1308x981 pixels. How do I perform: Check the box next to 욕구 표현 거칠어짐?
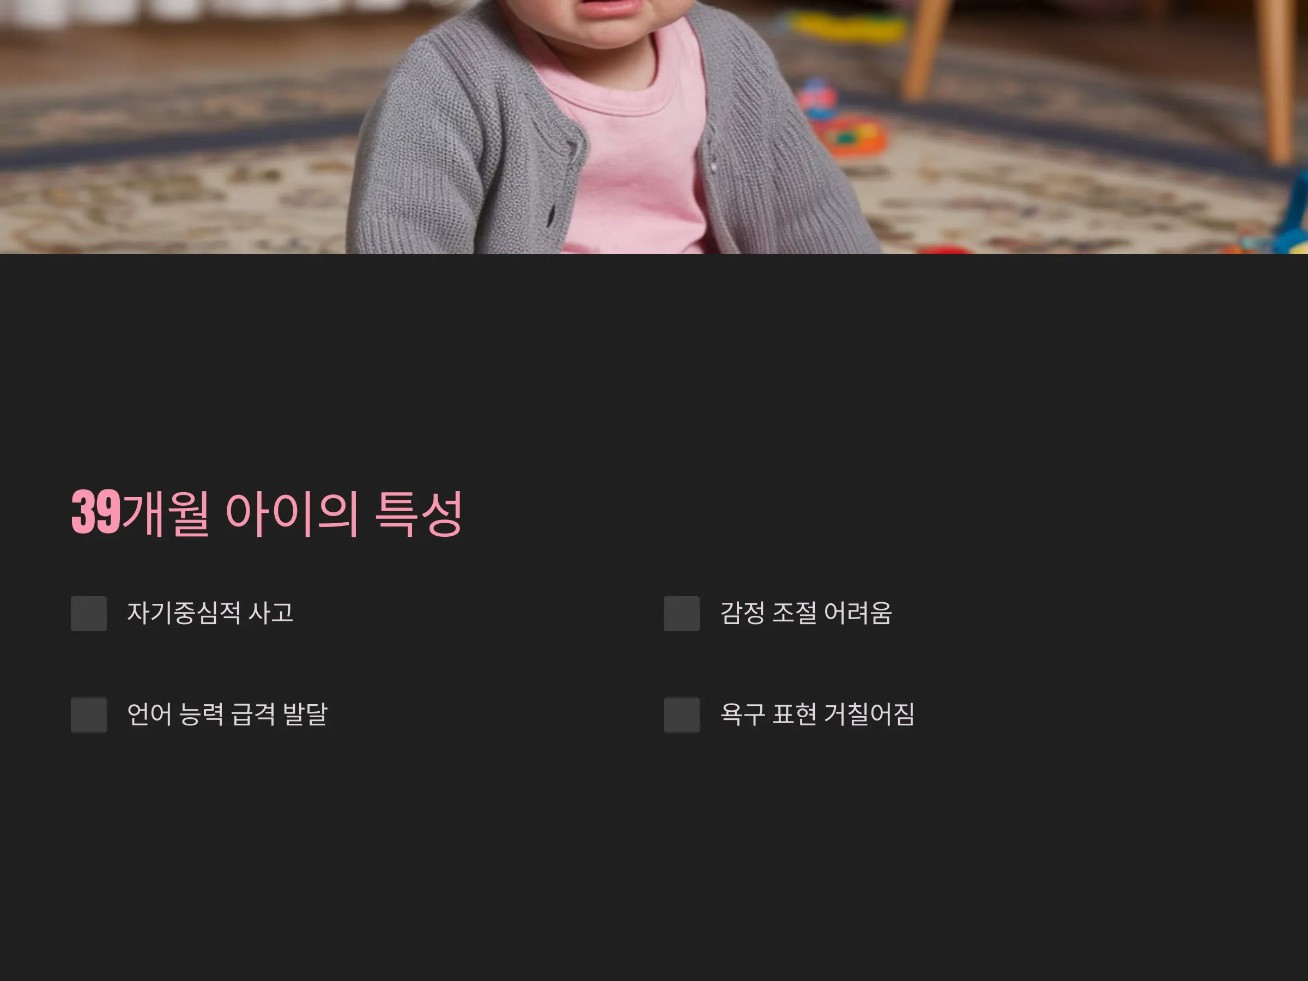pyautogui.click(x=681, y=715)
